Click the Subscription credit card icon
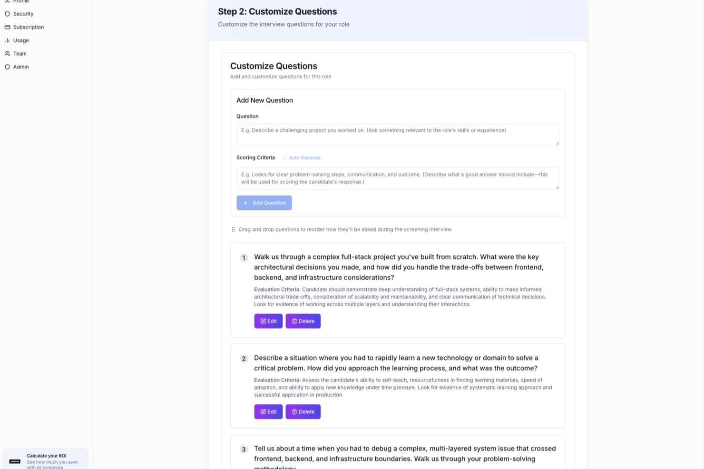 click(7, 27)
